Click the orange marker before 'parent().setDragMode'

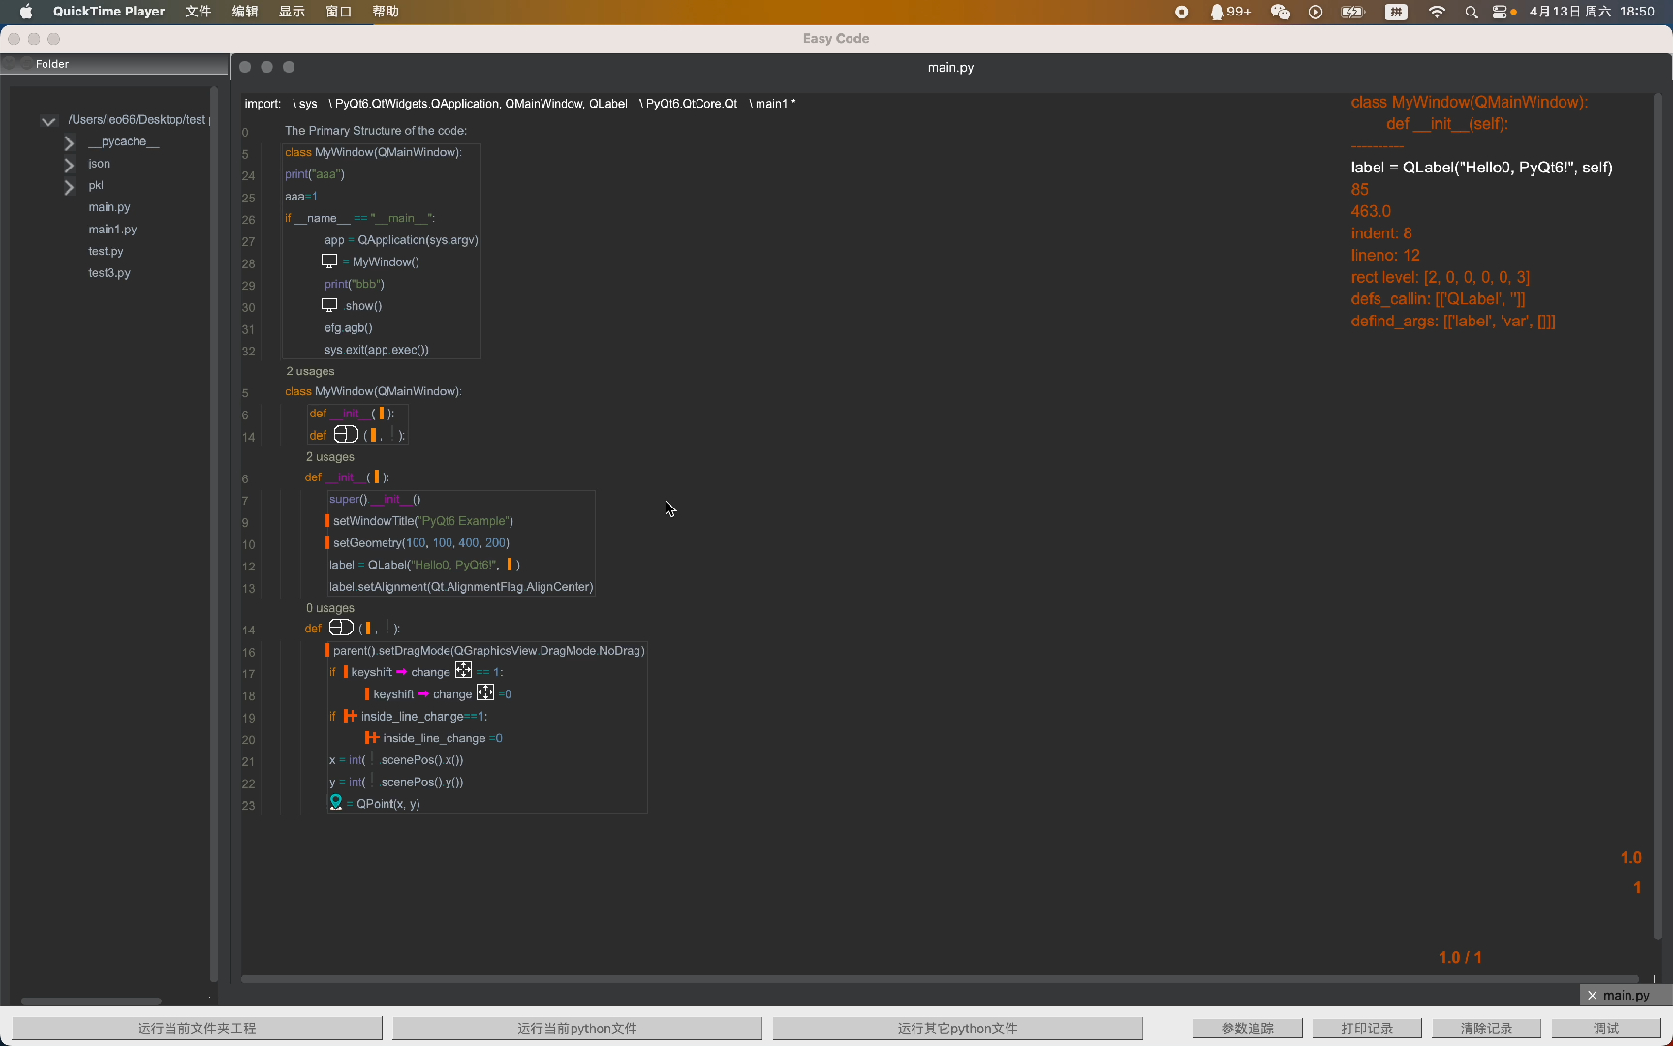[x=327, y=650]
